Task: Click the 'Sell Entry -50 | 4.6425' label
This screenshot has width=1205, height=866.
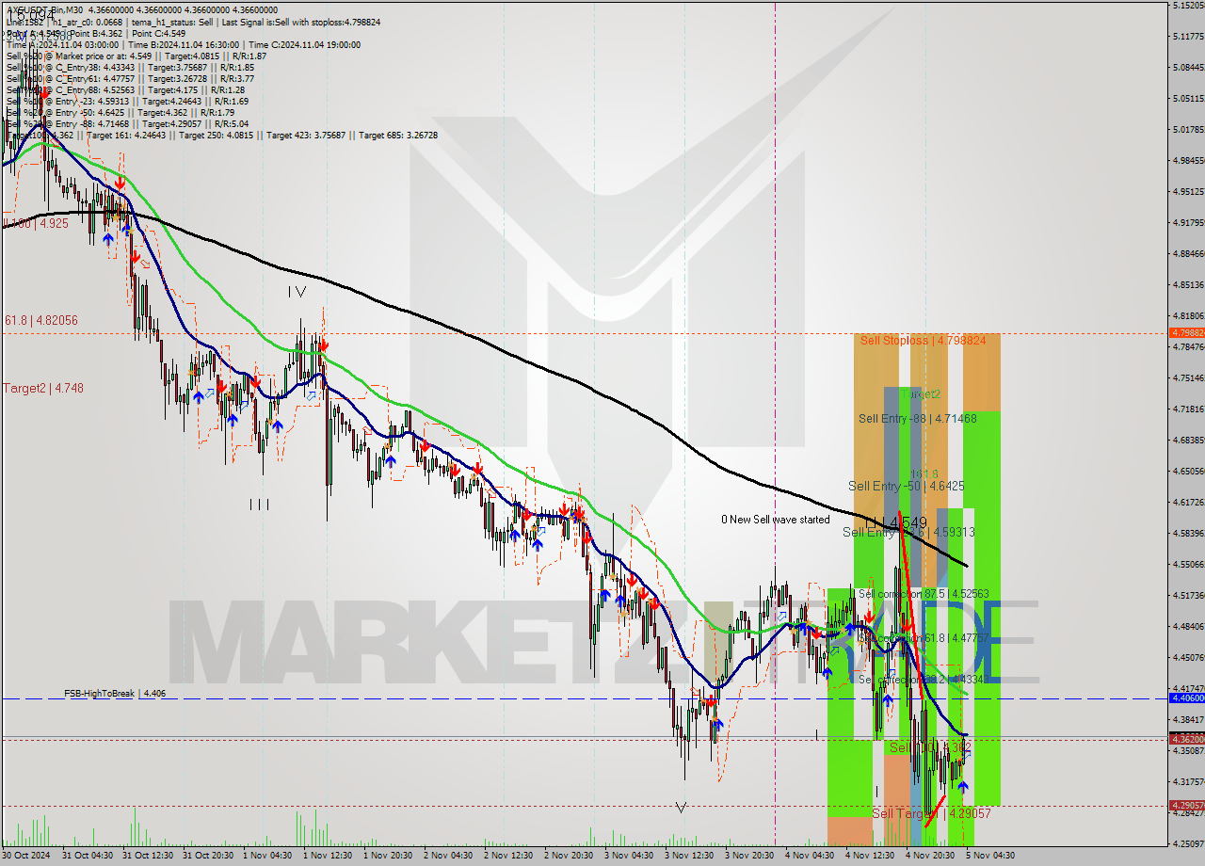Action: point(906,486)
